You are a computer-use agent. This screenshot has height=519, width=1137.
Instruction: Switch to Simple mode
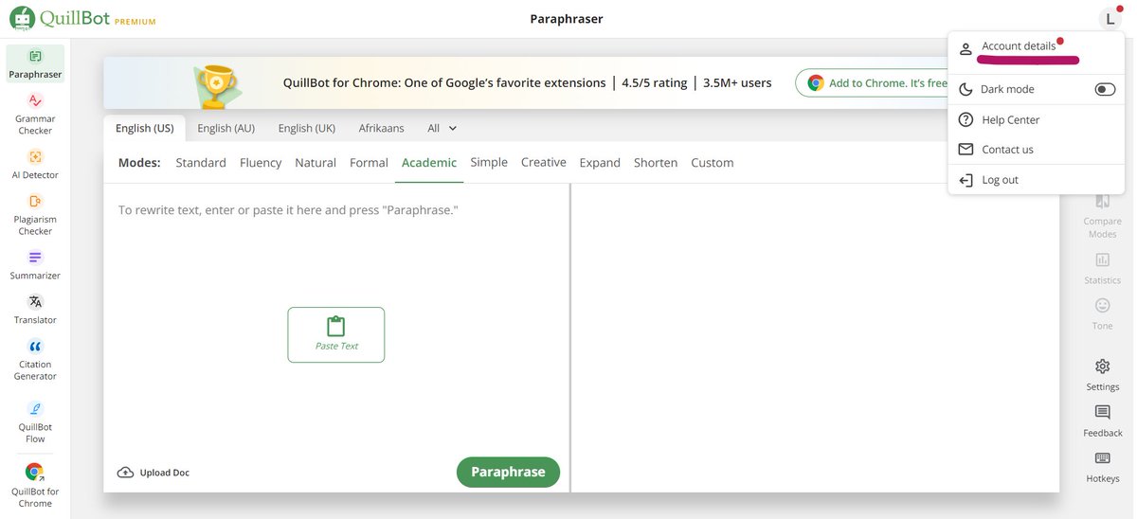(x=489, y=162)
